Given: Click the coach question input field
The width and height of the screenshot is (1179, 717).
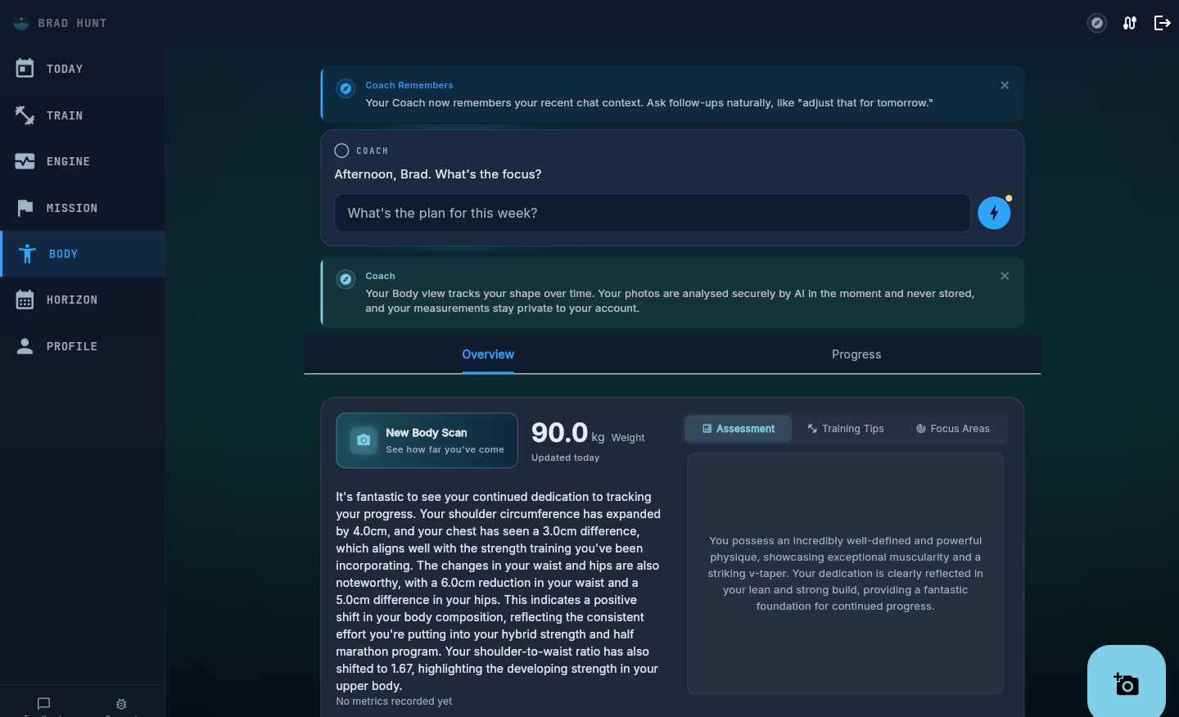Looking at the screenshot, I should click(653, 213).
